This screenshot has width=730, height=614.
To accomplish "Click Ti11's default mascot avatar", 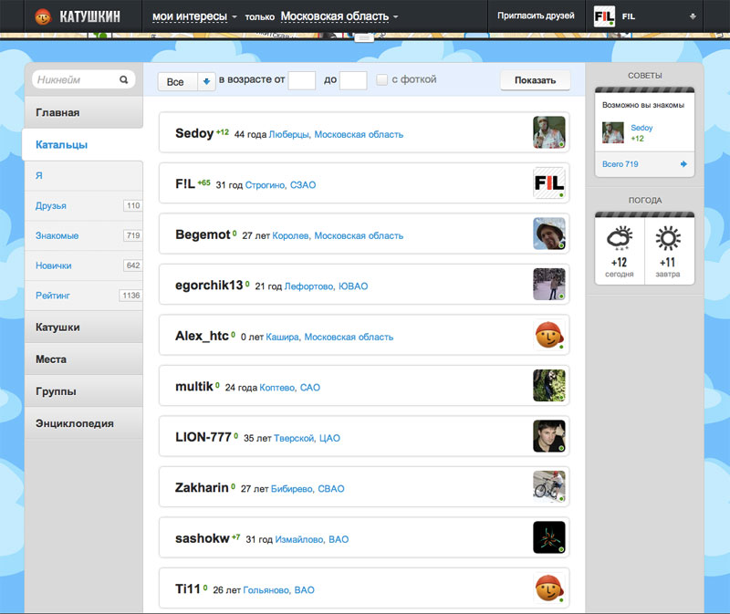I will point(549,588).
